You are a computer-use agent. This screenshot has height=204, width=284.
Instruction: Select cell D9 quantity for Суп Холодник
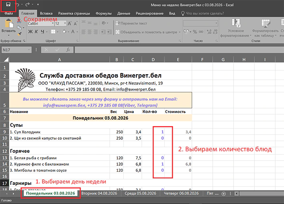point(153,132)
